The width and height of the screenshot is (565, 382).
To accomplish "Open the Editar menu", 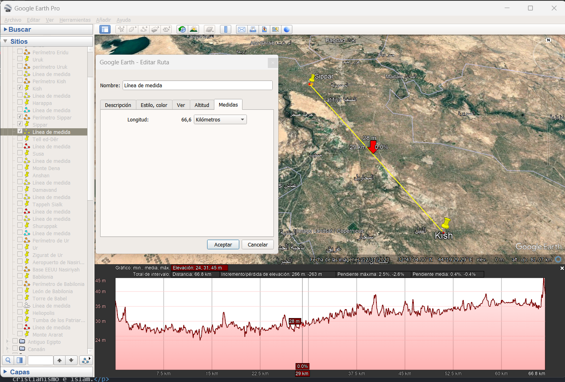I will click(x=33, y=20).
